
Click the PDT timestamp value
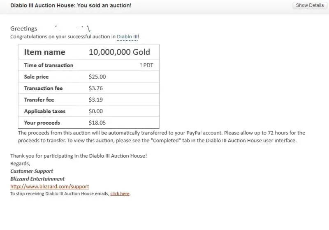click(x=147, y=65)
